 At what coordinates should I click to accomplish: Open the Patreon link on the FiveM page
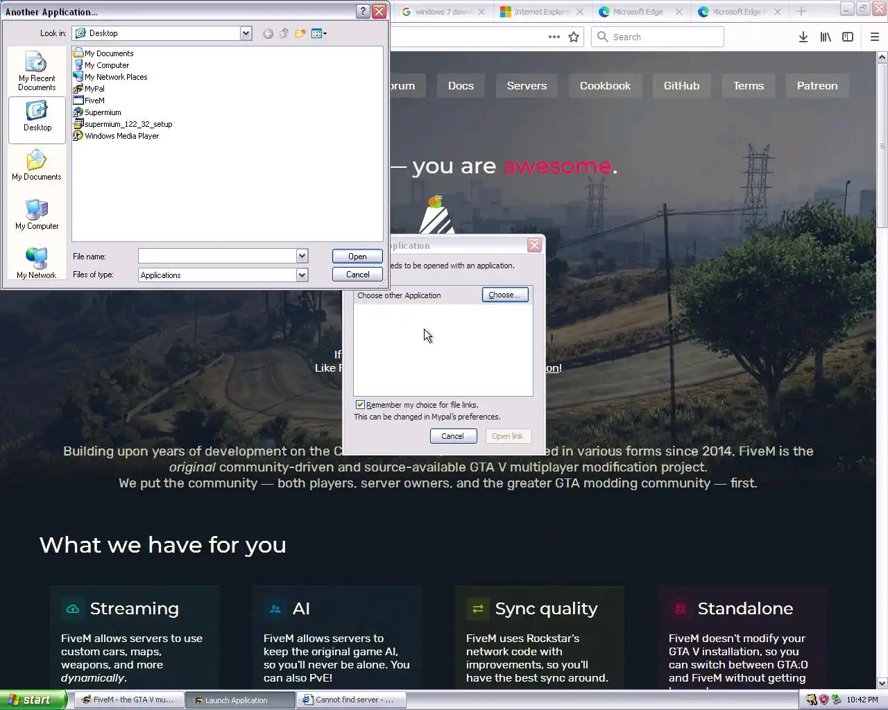[x=817, y=86]
